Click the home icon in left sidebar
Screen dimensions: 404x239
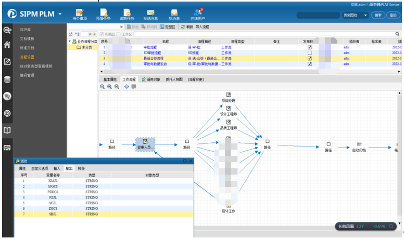[7, 45]
